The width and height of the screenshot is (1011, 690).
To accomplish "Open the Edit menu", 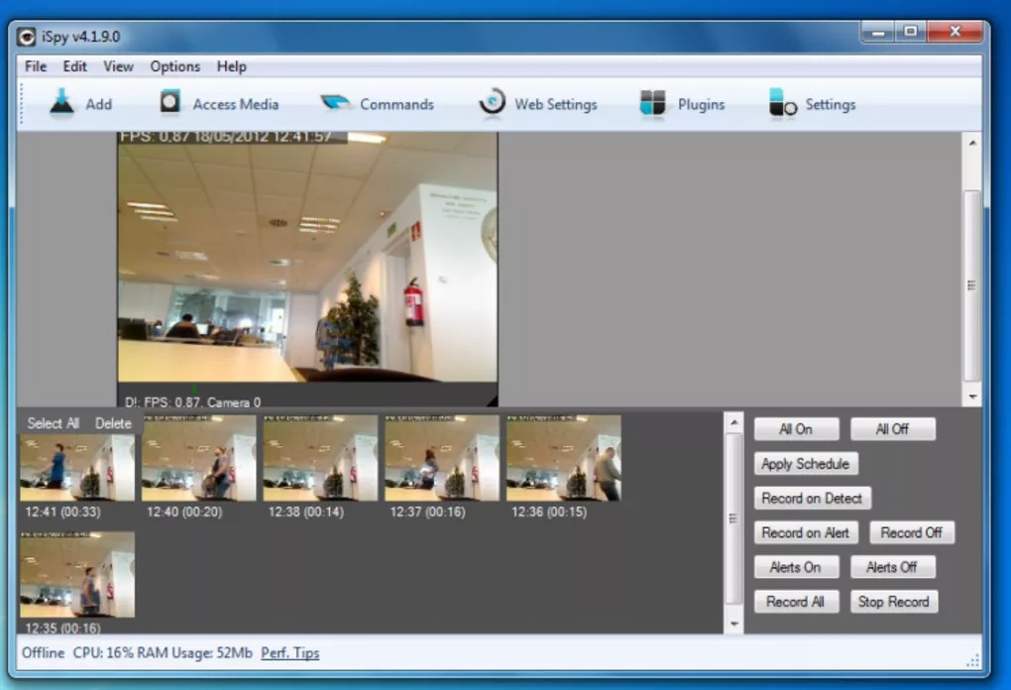I will point(74,66).
